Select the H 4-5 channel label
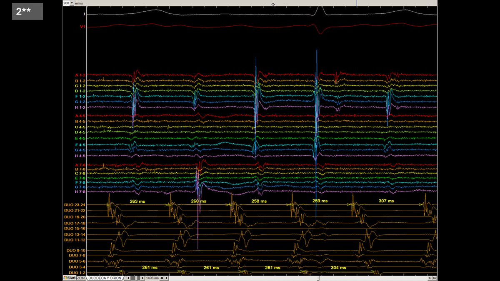Viewport: 500px width, 281px height. [80, 156]
